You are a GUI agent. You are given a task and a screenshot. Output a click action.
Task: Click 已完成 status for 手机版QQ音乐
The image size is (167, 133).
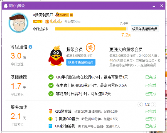point(151,119)
